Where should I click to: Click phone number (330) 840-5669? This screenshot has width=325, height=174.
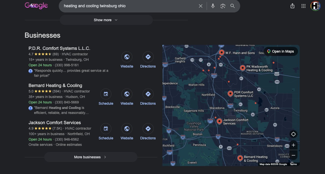pyautogui.click(x=67, y=102)
